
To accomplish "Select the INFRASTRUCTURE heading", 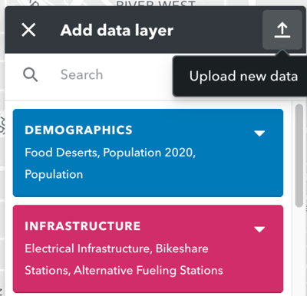I will (x=83, y=226).
